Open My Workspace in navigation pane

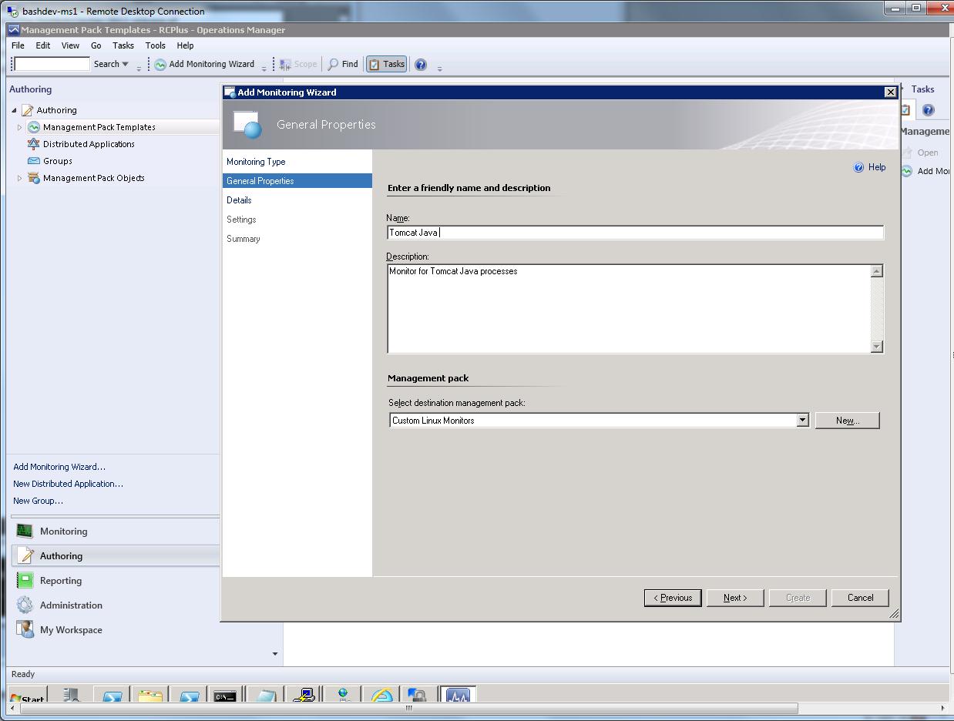70,630
